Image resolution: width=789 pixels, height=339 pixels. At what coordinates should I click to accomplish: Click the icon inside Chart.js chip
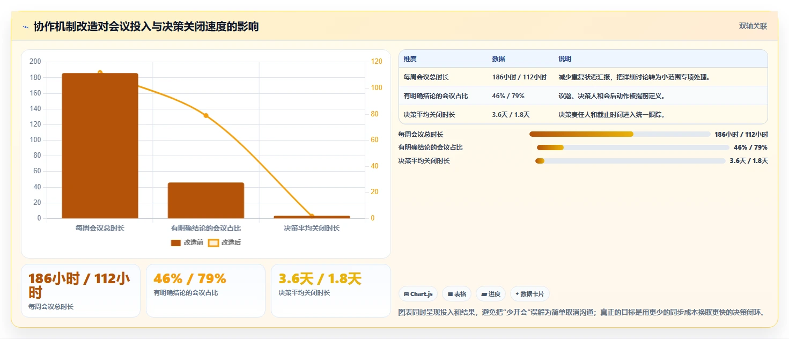pos(406,294)
